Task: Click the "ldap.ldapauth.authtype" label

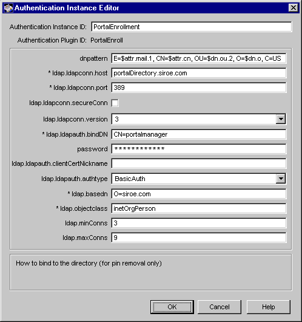Action: 75,179
